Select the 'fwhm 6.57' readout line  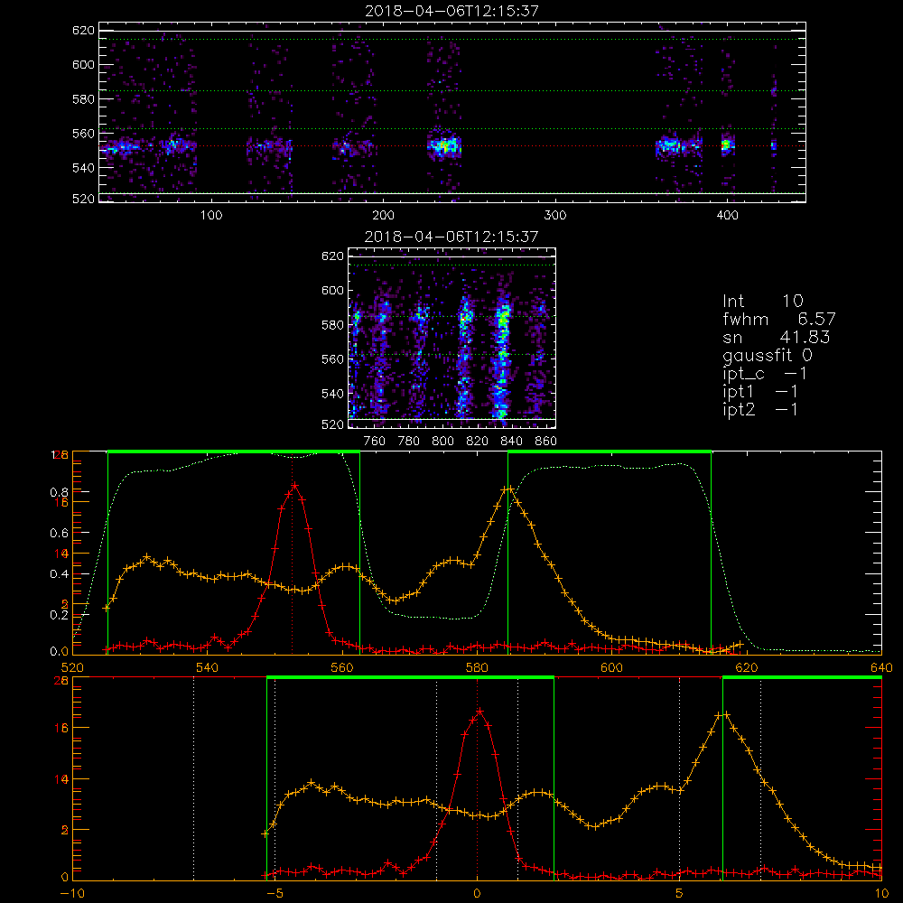(x=778, y=319)
